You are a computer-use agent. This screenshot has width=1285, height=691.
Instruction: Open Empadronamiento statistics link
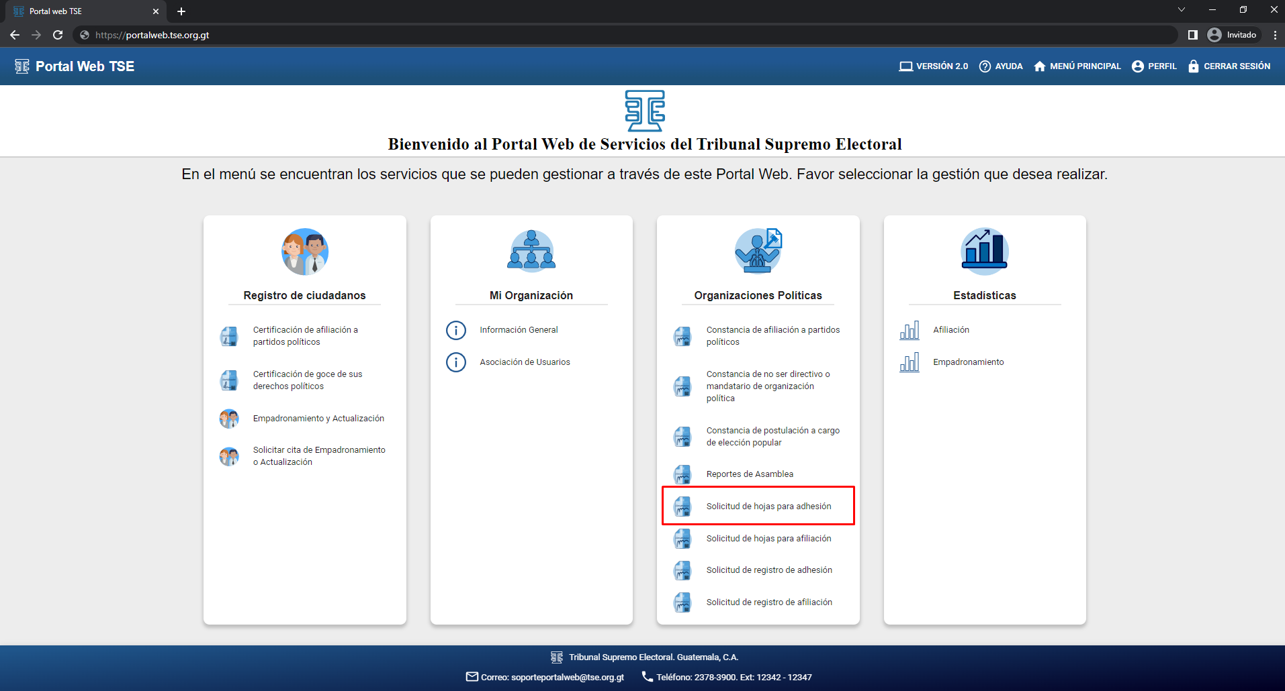click(969, 362)
